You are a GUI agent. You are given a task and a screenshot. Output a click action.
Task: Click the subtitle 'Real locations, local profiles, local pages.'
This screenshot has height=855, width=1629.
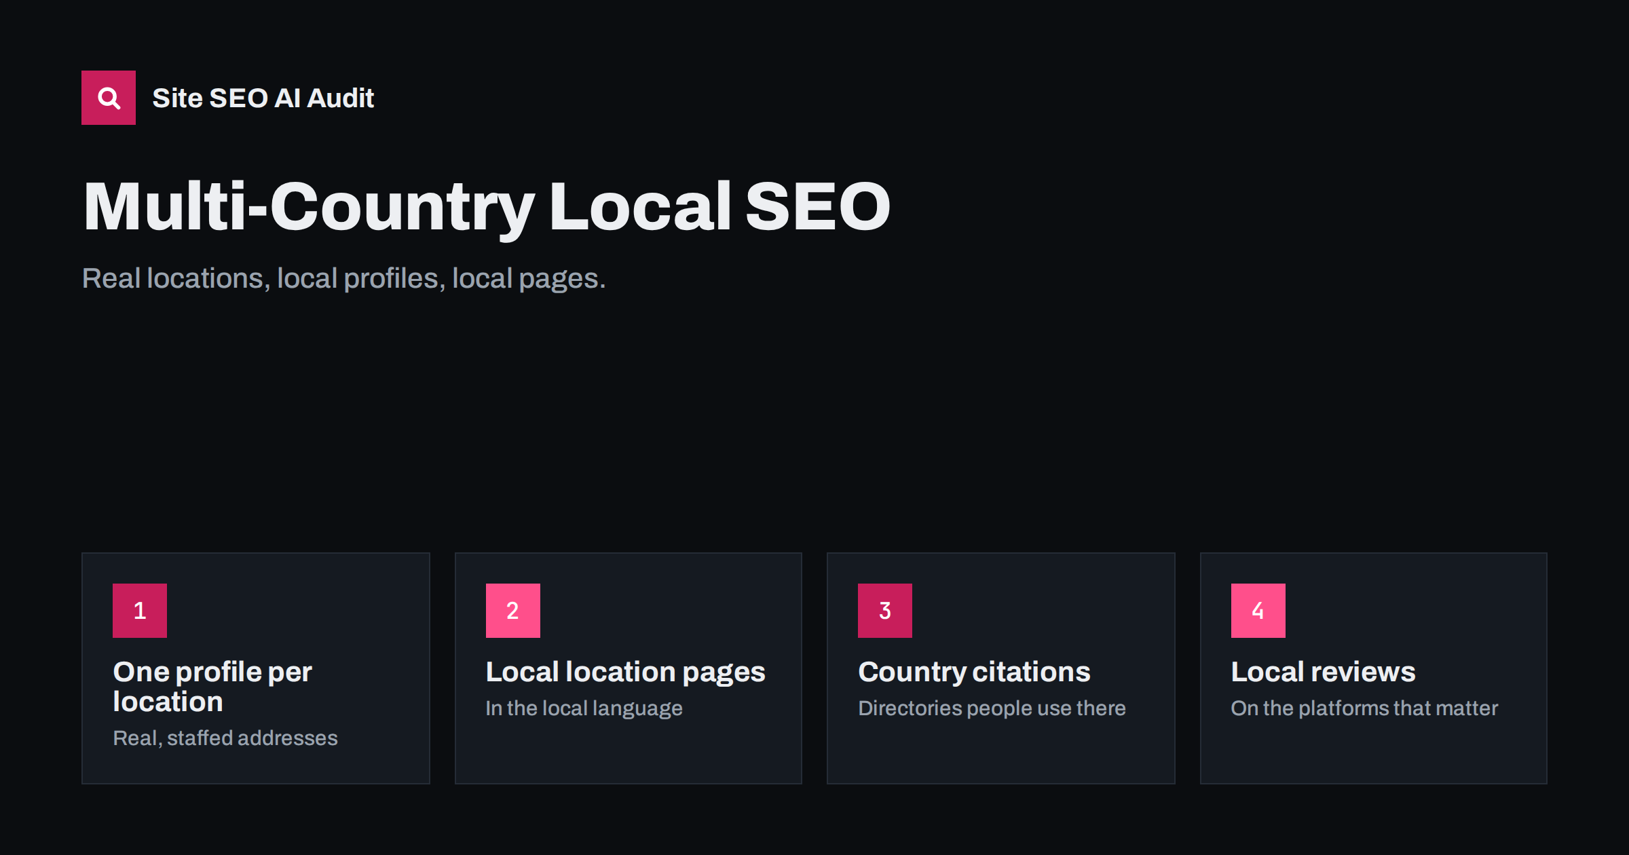(344, 279)
